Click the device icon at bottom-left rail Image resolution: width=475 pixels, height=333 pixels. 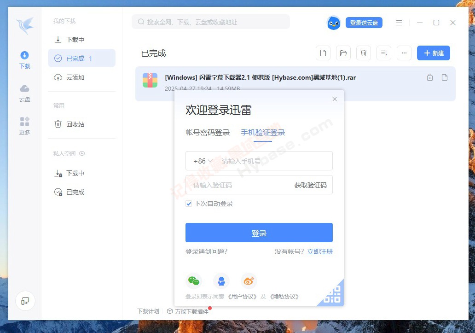25,301
